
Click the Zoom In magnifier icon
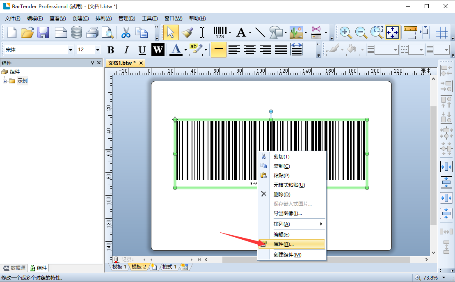click(x=345, y=32)
